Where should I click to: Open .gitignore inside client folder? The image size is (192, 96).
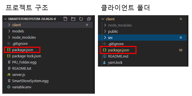pyautogui.click(x=116, y=44)
